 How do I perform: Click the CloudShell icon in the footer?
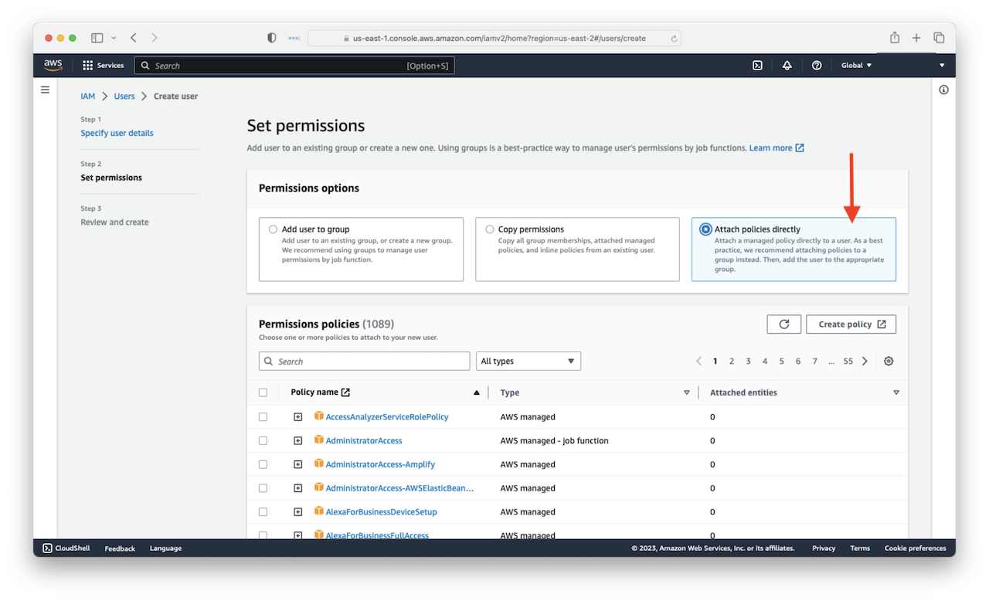tap(47, 548)
